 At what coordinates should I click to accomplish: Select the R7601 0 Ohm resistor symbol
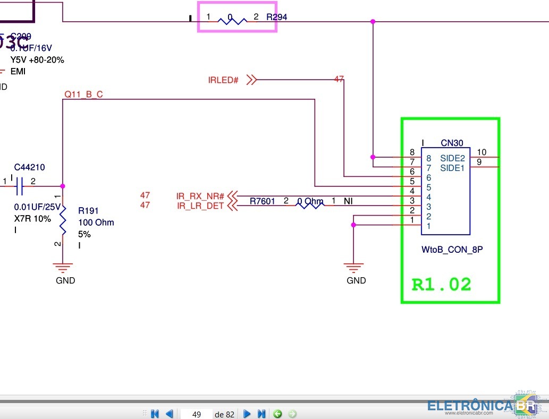tap(309, 206)
